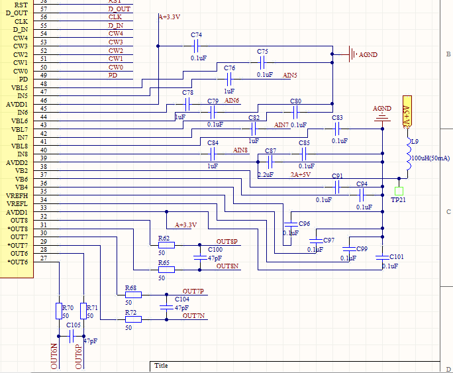The image size is (453, 373).
Task: Select capacitor C104 symbol
Action: [166, 307]
